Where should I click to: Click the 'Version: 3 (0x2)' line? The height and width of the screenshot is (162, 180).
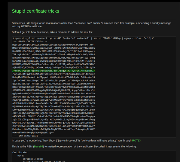pyautogui.click(x=33, y=159)
